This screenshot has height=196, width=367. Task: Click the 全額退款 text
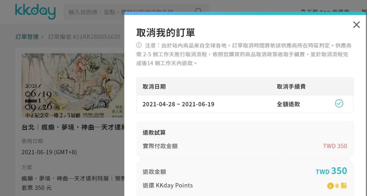click(x=288, y=104)
